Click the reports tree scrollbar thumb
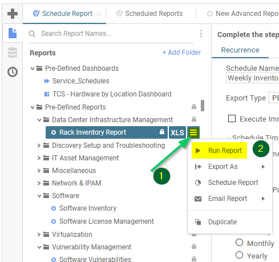This screenshot has width=279, height=262. click(x=203, y=106)
